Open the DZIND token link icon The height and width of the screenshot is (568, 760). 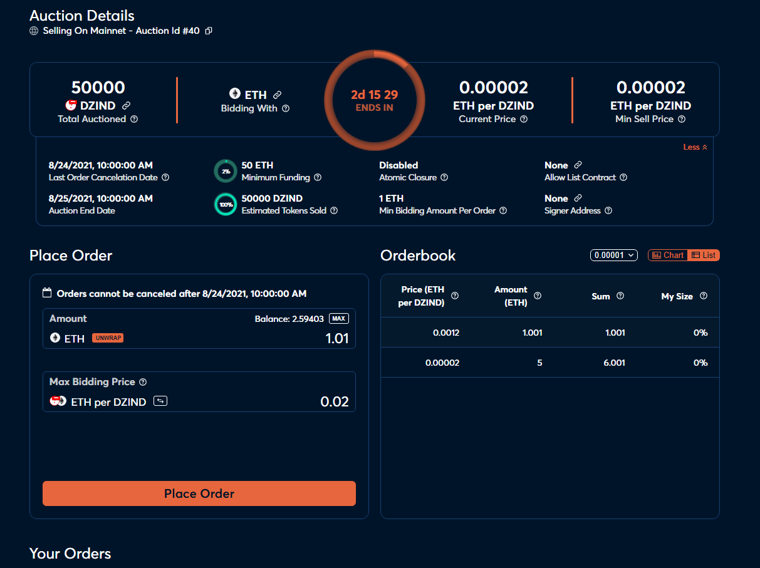[126, 106]
